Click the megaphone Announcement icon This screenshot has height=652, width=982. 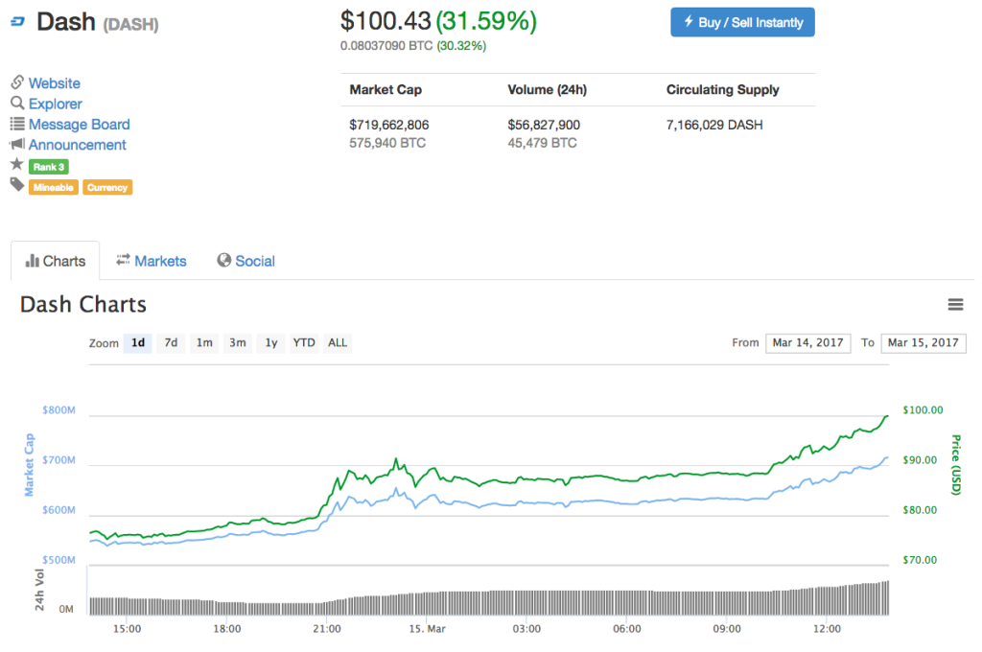[x=17, y=145]
